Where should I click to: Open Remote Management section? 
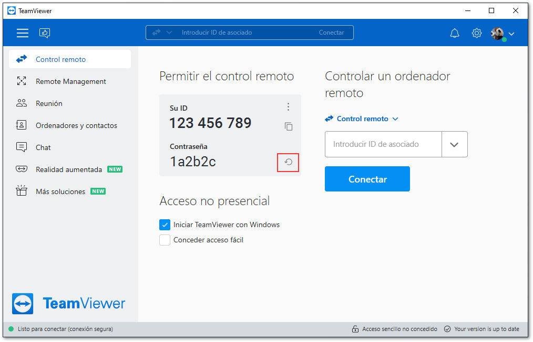[70, 81]
